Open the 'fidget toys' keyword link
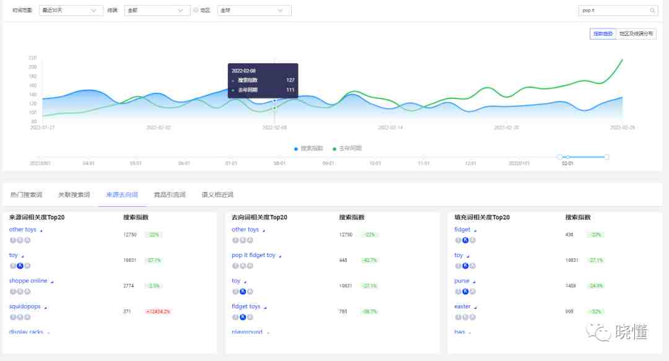The image size is (669, 361). [x=246, y=307]
